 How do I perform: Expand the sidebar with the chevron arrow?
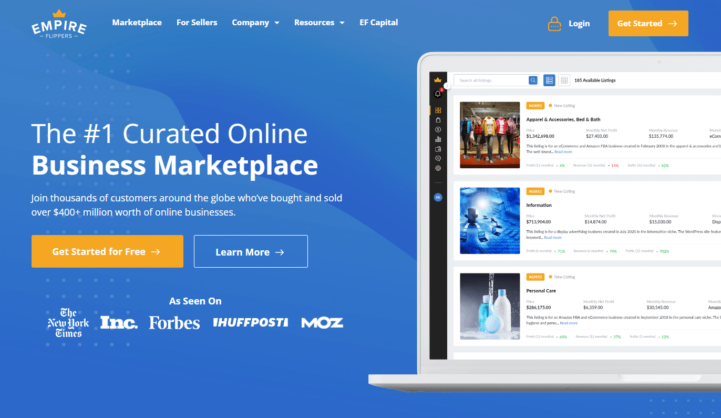coord(447,86)
